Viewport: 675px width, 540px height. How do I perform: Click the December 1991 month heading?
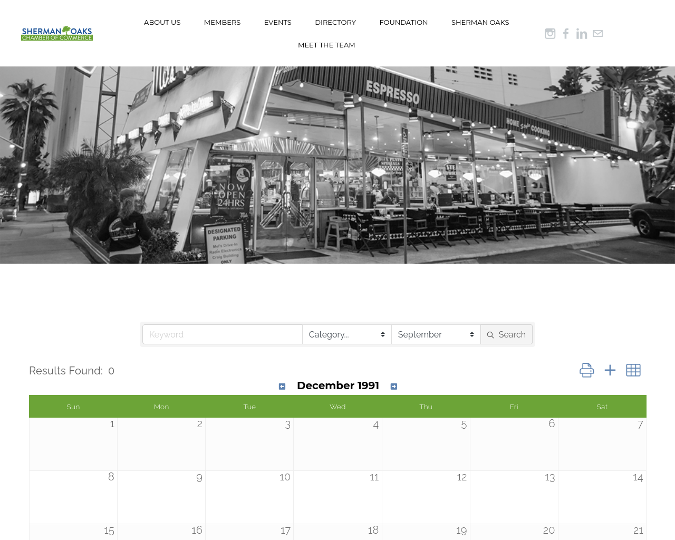(x=338, y=385)
